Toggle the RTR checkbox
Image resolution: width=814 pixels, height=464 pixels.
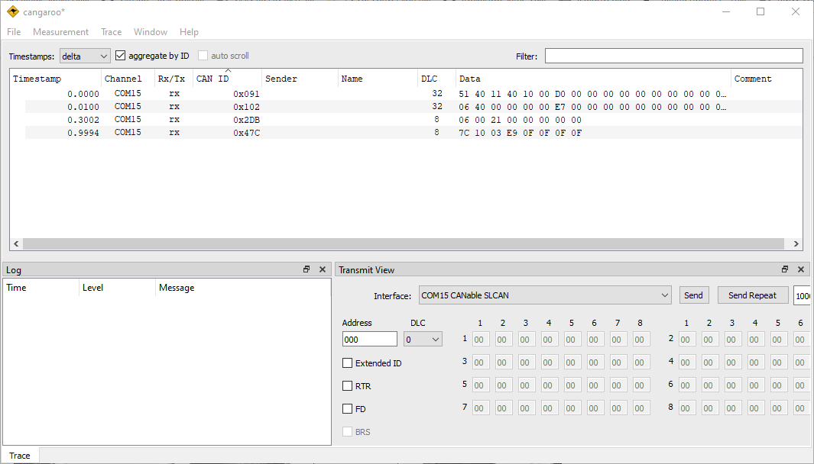(348, 386)
